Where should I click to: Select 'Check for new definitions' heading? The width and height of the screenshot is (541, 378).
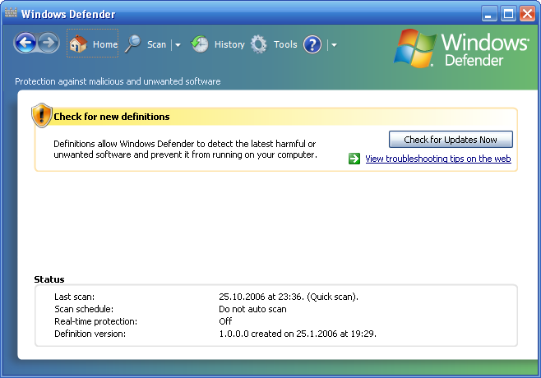click(x=112, y=117)
